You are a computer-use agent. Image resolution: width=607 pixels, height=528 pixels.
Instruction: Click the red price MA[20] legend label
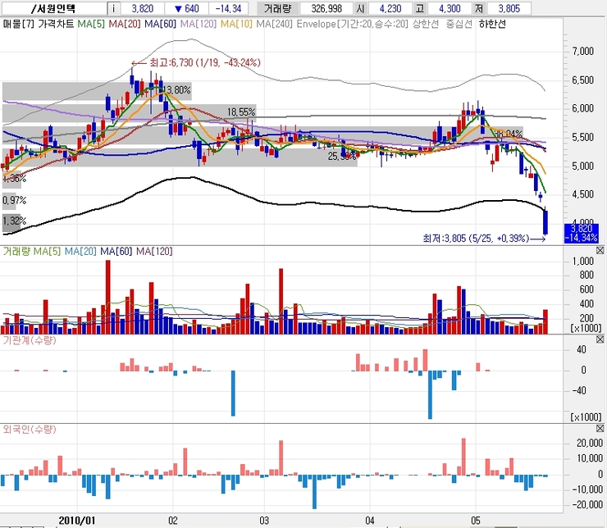click(x=124, y=24)
